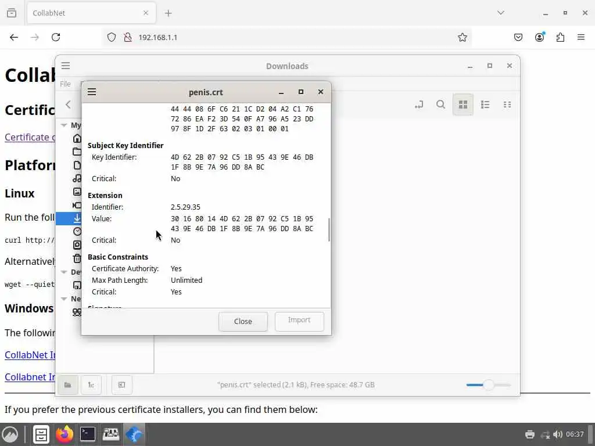Open Home folder in file manager sidebar
Viewport: 595px width, 446px height.
pyautogui.click(x=77, y=138)
